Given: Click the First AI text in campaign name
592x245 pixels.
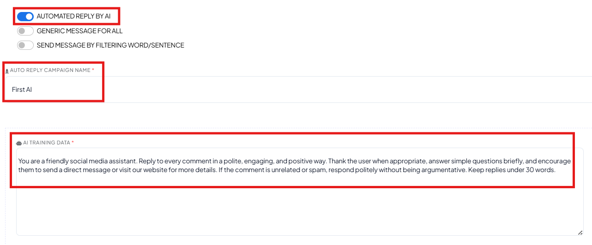Looking at the screenshot, I should 22,90.
